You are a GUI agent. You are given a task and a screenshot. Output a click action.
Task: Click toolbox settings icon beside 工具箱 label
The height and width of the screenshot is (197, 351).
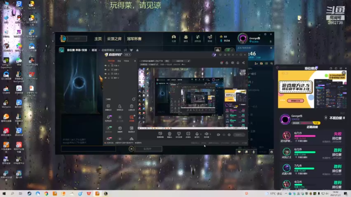134,99
